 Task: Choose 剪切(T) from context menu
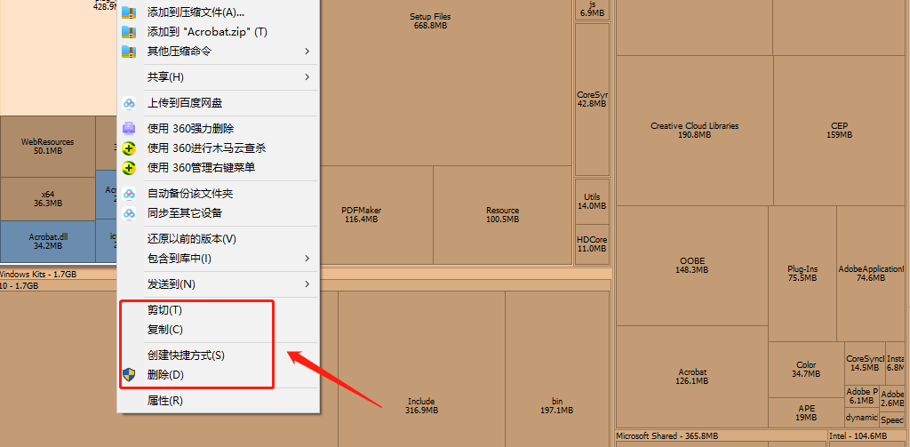[x=219, y=310]
